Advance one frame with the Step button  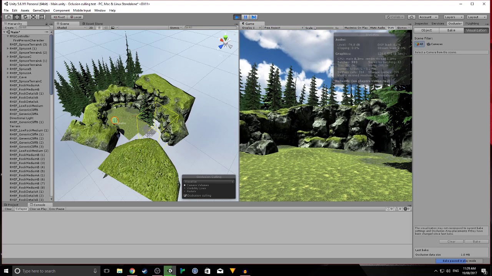[254, 17]
